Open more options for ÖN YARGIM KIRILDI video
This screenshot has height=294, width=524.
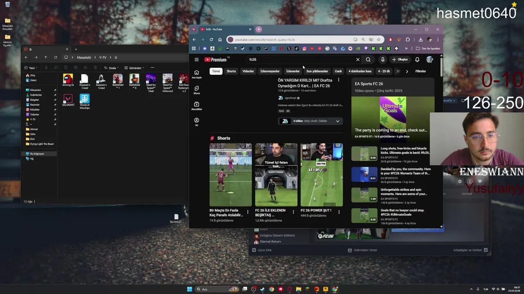(x=339, y=80)
